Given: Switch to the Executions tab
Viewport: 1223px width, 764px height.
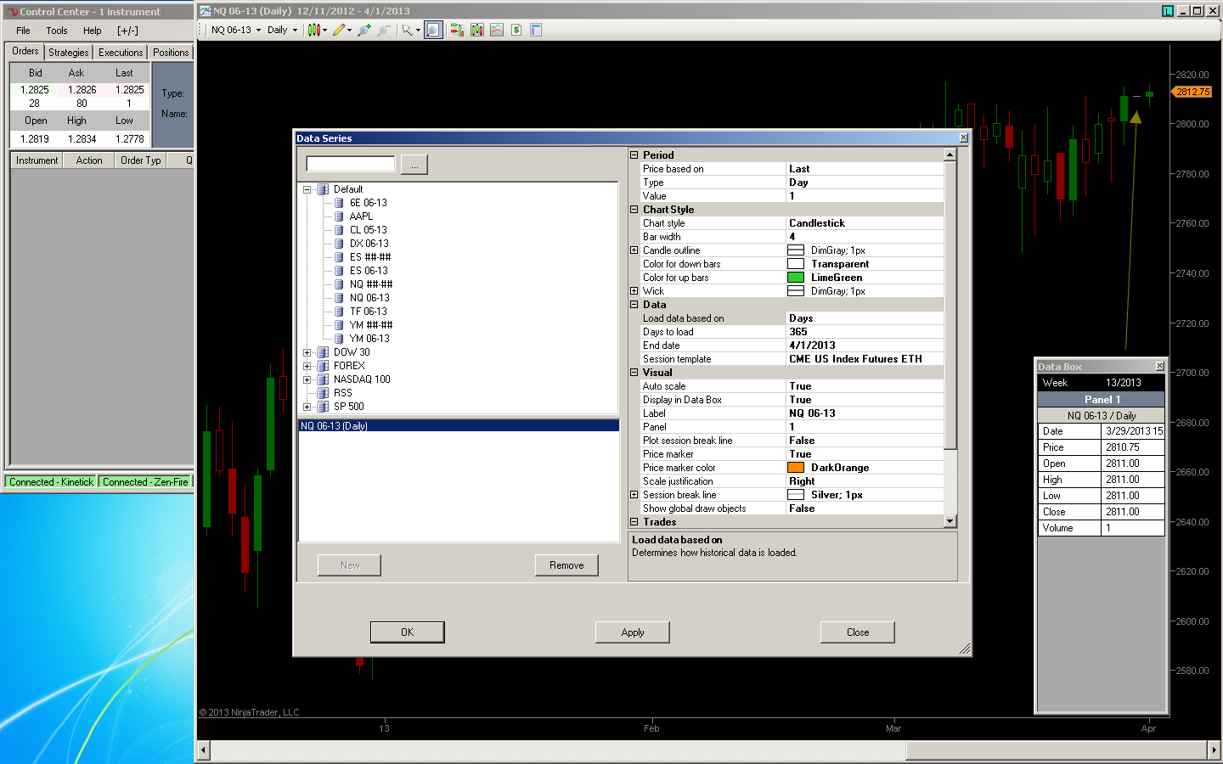Looking at the screenshot, I should click(x=121, y=53).
